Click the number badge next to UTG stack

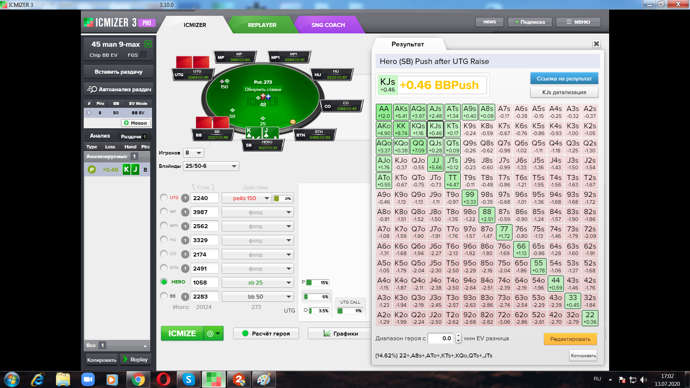pyautogui.click(x=185, y=198)
